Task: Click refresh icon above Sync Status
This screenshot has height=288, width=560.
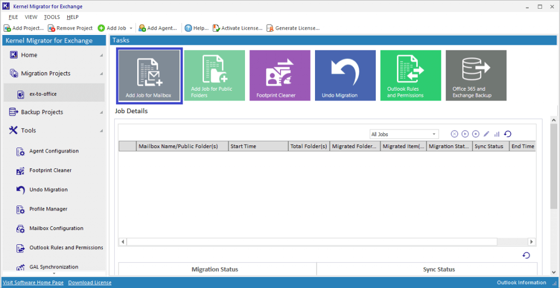Action: pyautogui.click(x=526, y=255)
